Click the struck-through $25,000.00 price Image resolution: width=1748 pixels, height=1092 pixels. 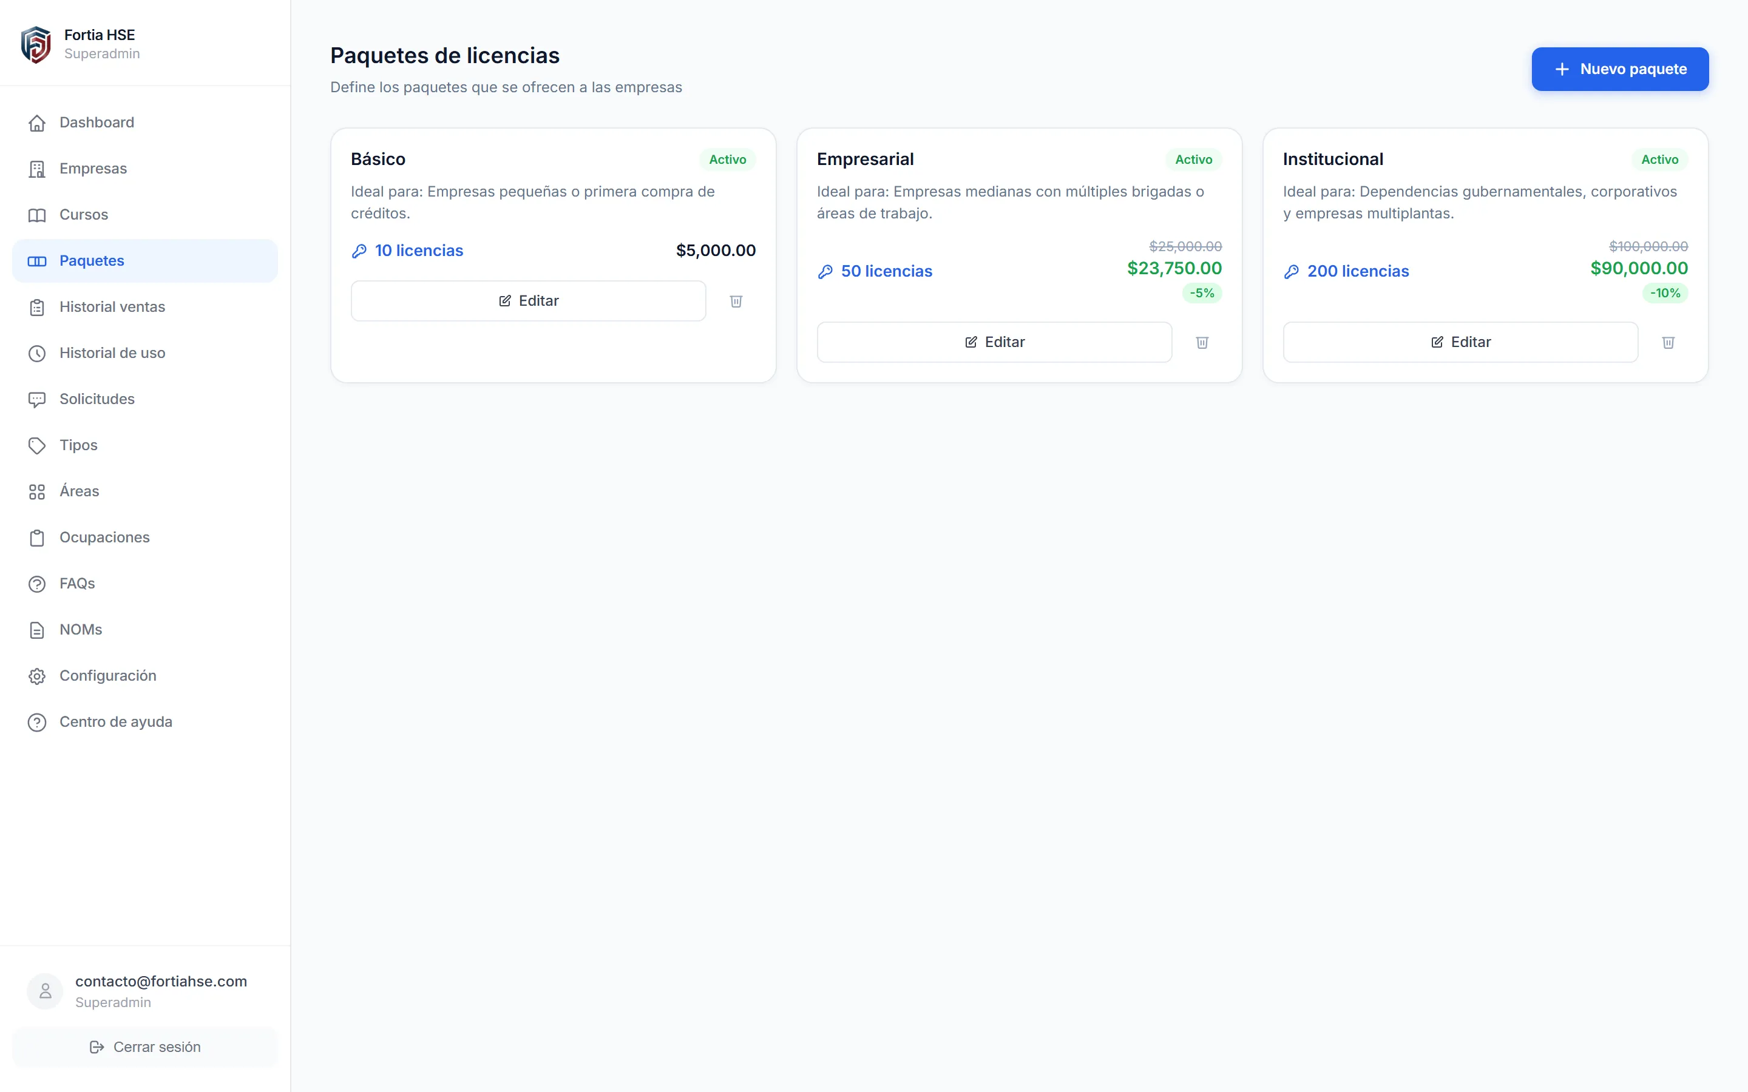click(1185, 246)
